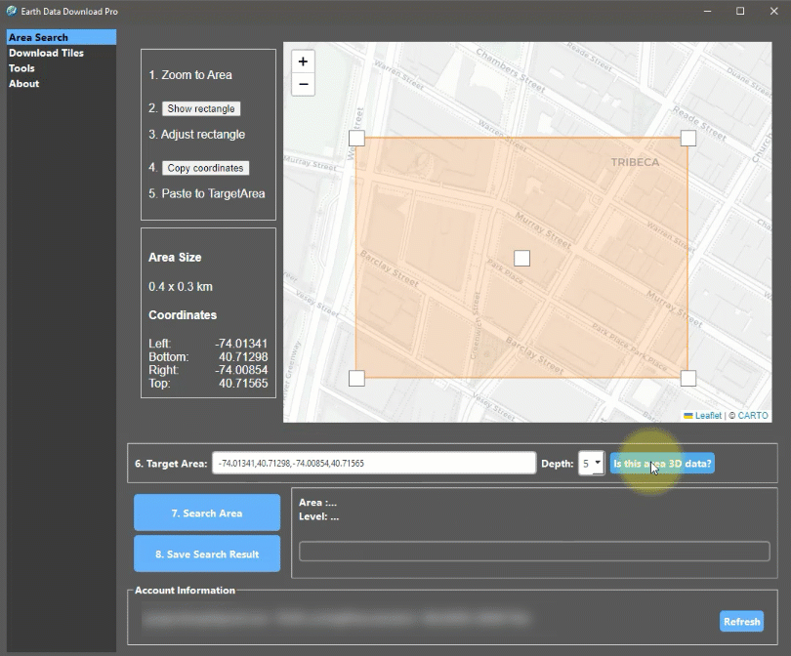
Task: Close the Earth Data Download Pro window
Action: (773, 11)
